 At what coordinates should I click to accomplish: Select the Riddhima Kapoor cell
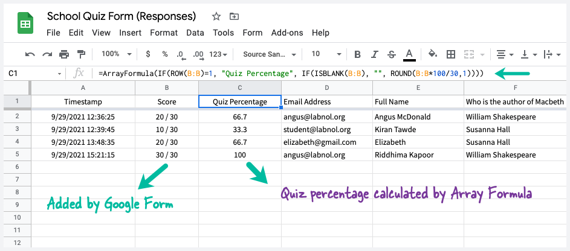[418, 154]
